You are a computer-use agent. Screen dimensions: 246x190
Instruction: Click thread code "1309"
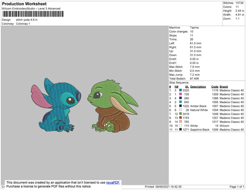215,94
